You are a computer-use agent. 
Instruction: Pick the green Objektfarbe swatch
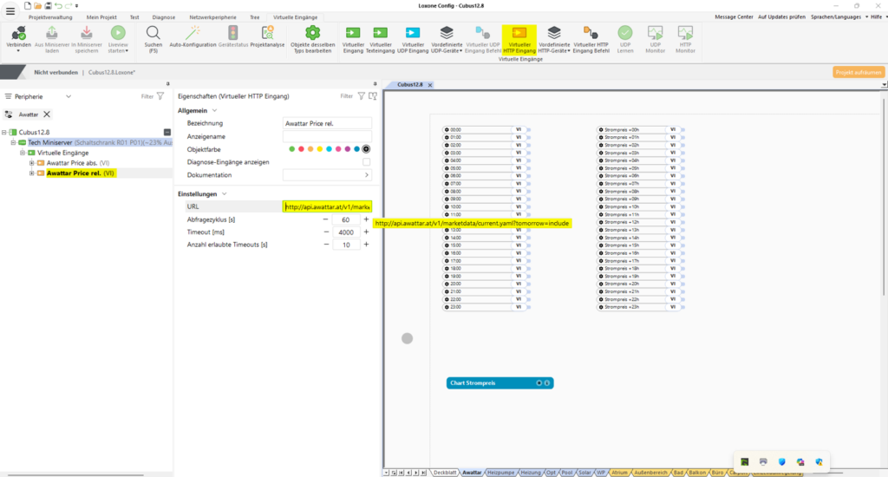[292, 149]
